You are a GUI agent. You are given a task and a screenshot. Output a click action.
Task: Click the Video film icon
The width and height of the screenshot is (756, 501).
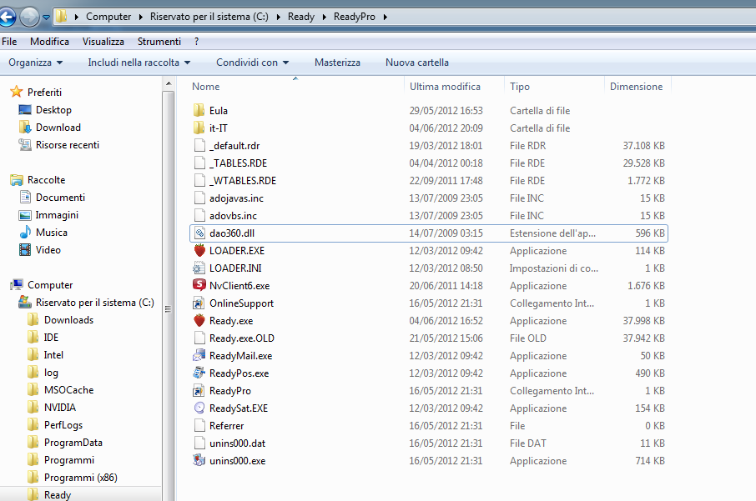point(25,249)
